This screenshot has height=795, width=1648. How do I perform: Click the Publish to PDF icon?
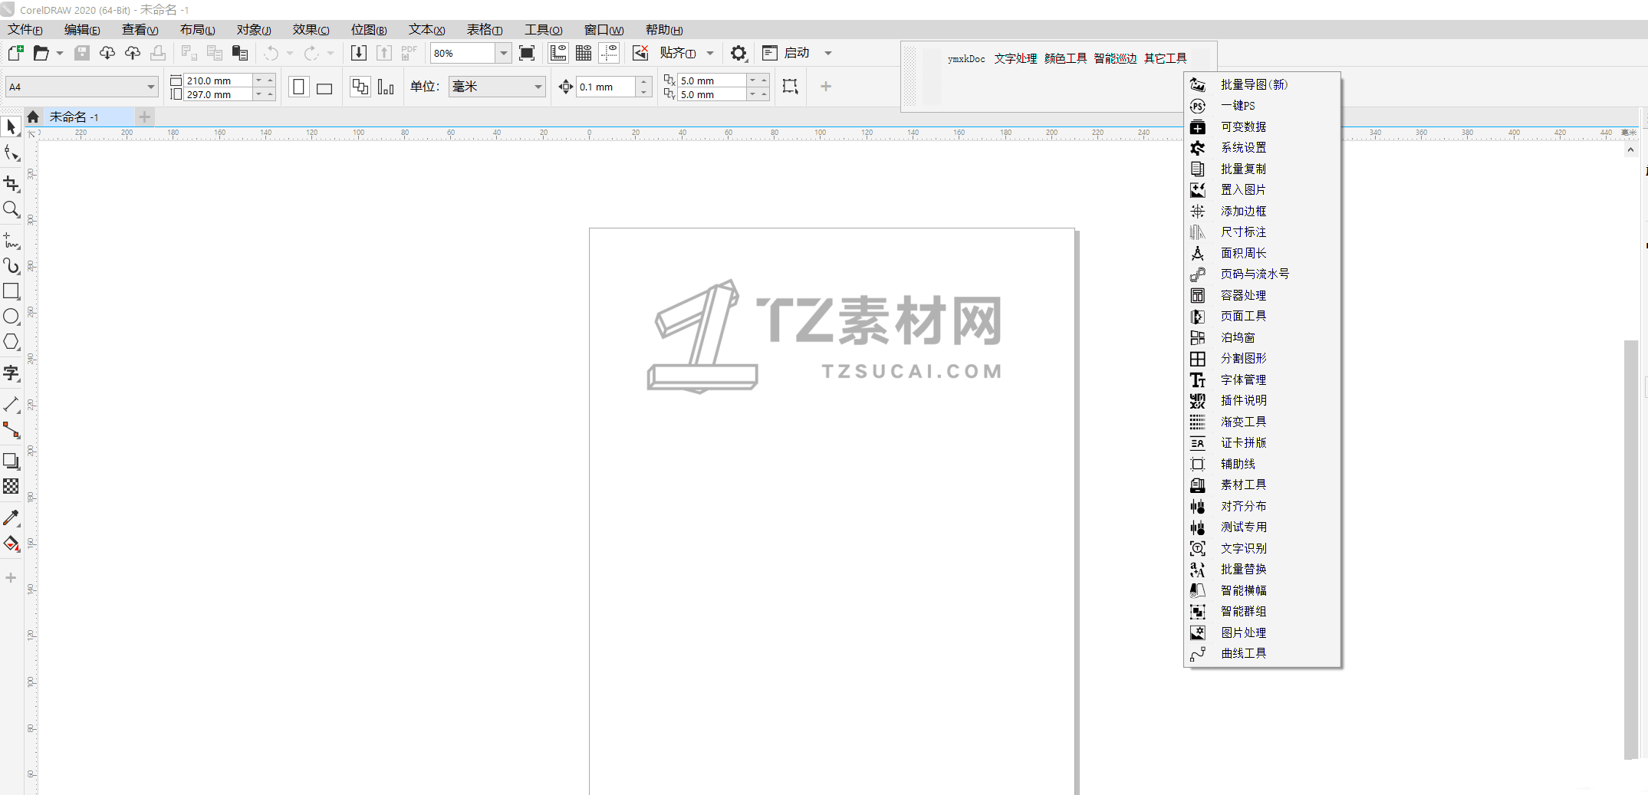coord(410,53)
